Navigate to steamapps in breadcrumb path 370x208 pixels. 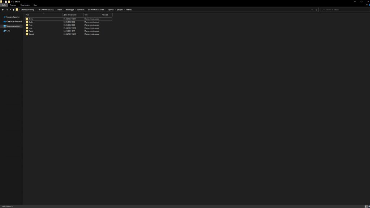[70, 10]
